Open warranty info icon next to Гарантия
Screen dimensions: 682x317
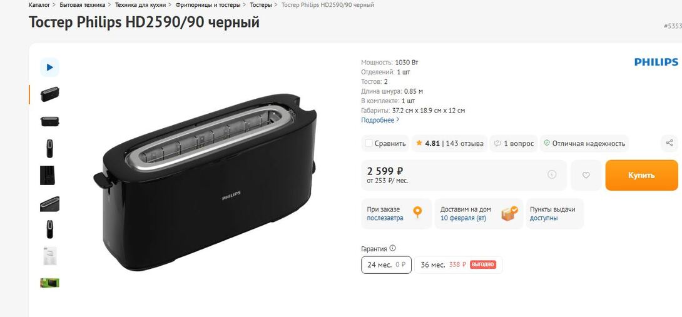click(x=393, y=248)
